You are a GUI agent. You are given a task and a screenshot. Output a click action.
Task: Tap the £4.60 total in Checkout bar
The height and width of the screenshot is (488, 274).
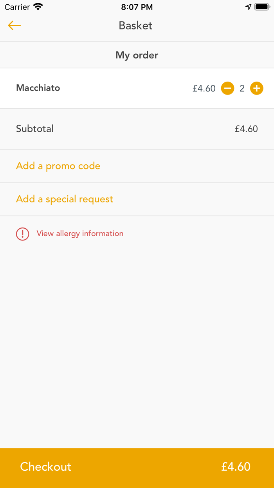coord(236,466)
